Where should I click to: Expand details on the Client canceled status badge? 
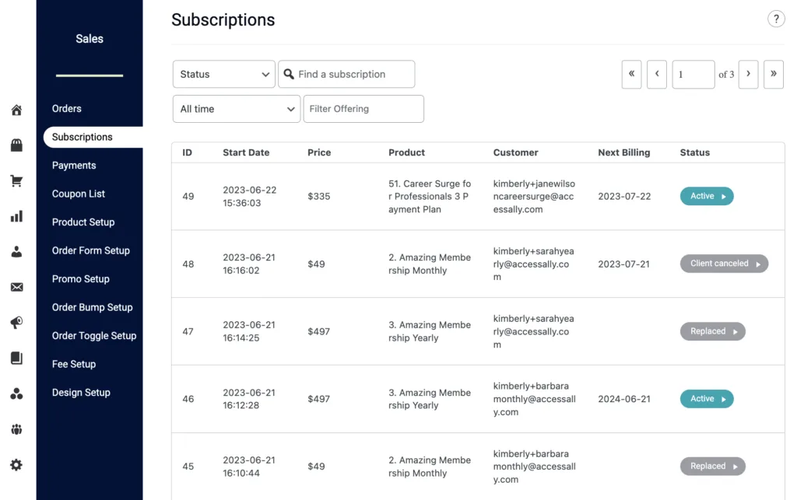click(724, 264)
